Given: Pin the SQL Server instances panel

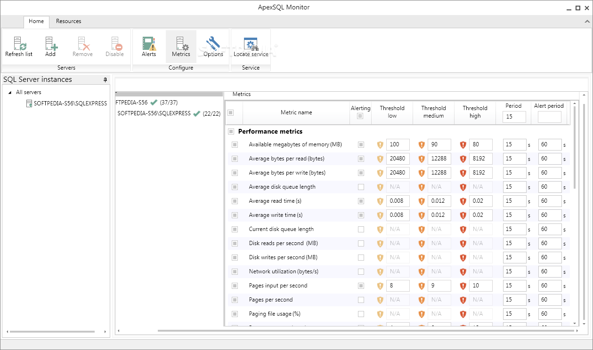Looking at the screenshot, I should point(106,80).
